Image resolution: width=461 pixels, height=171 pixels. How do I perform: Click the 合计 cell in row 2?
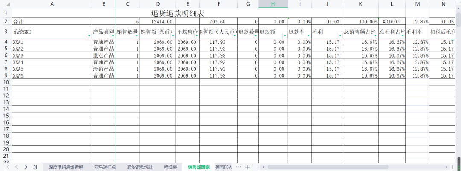(52, 21)
